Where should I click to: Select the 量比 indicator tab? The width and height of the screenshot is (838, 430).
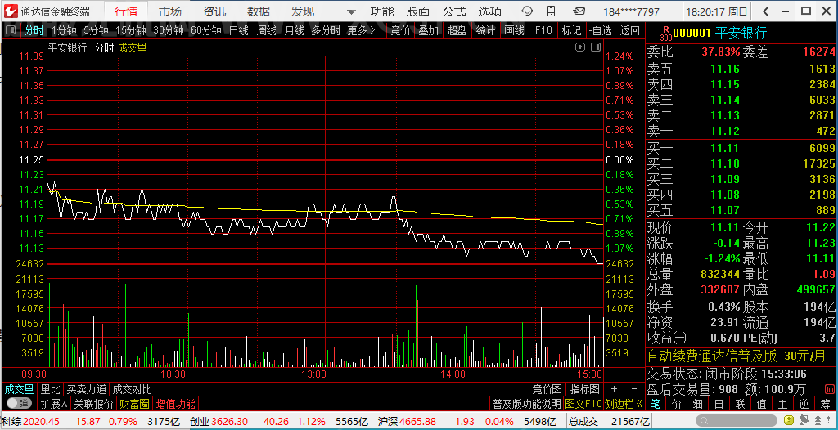(x=50, y=389)
